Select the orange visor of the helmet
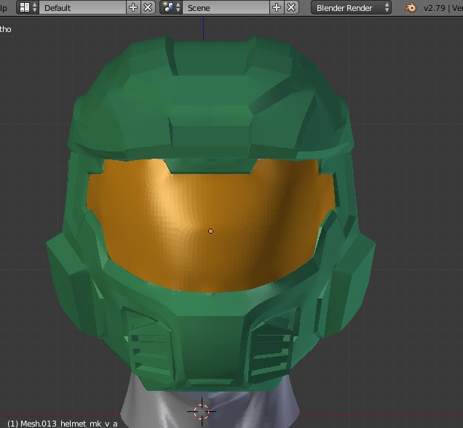463x428 pixels. click(210, 224)
